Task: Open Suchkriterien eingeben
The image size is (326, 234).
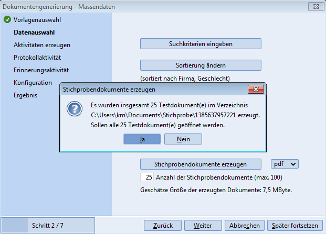Action: [201, 43]
